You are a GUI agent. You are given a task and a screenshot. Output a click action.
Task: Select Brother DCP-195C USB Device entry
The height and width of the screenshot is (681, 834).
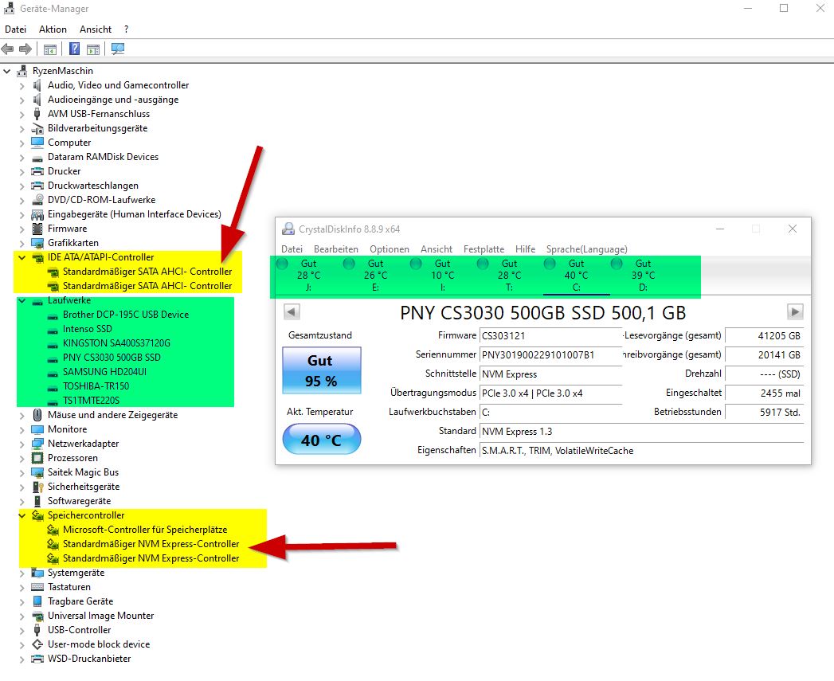126,315
